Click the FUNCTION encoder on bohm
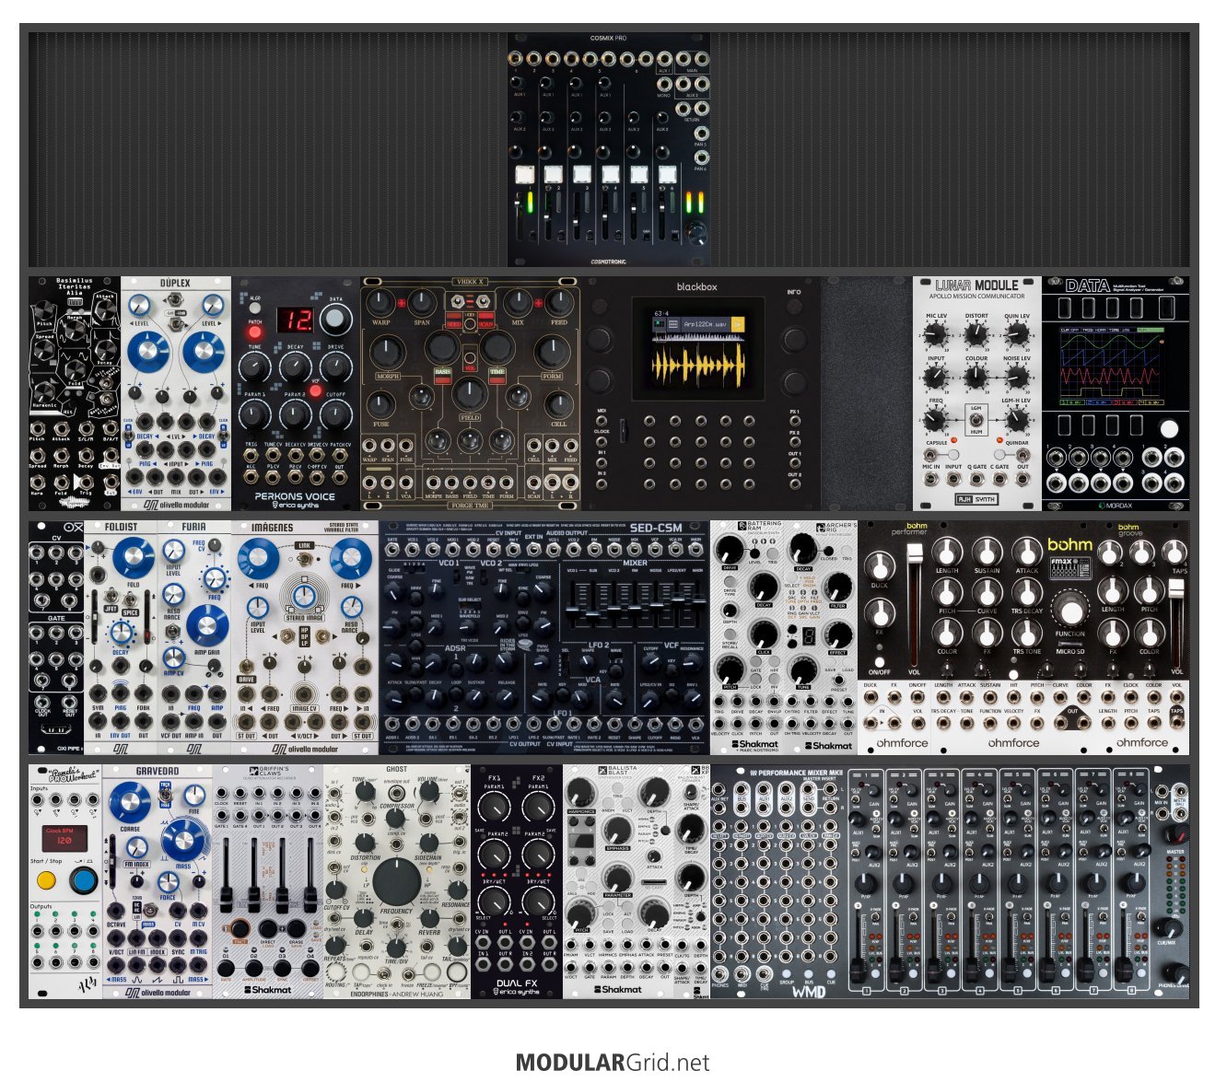Viewport: 1227px width, 1082px height. click(x=1069, y=611)
